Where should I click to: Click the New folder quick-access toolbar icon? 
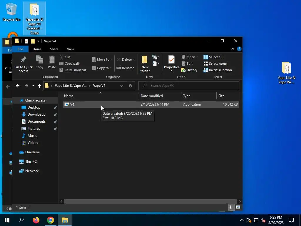tap(33, 41)
